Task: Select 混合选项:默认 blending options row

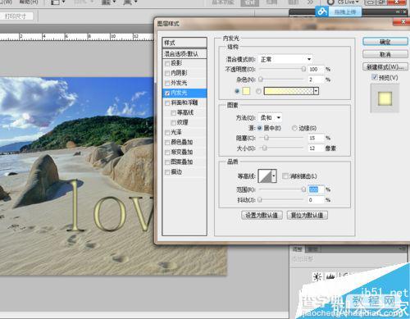Action: (184, 53)
